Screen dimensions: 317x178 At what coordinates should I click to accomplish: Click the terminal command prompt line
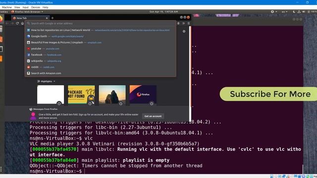click(x=56, y=171)
